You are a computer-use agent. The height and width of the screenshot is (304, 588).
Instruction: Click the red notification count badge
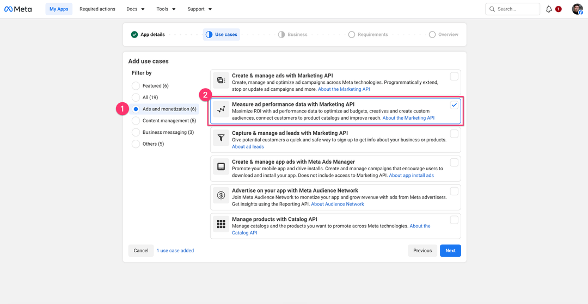click(559, 9)
